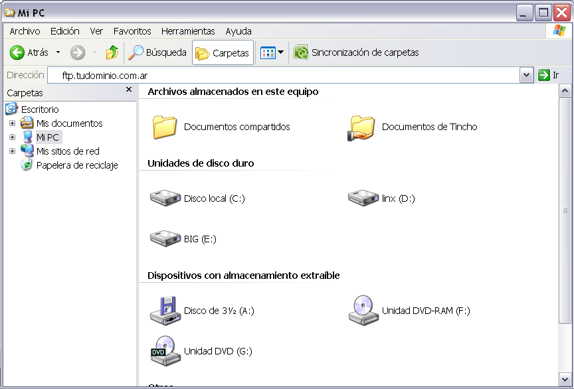Viewport: 574px width, 389px height.
Task: Expand the Mi PC tree node
Action: (x=12, y=137)
